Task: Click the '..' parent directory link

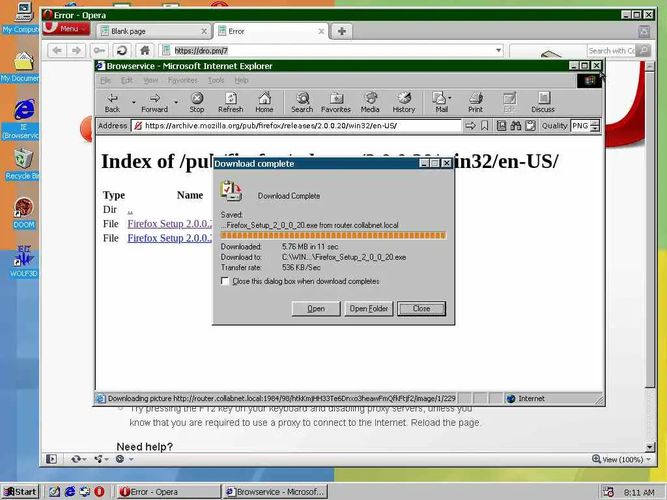Action: (130, 210)
